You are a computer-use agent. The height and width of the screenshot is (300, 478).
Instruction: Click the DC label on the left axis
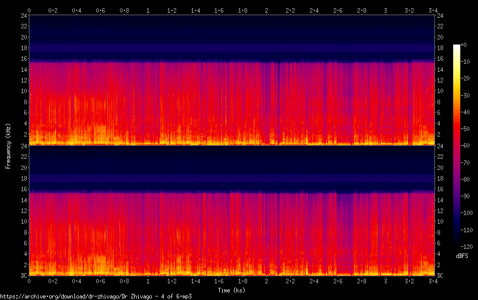point(25,276)
